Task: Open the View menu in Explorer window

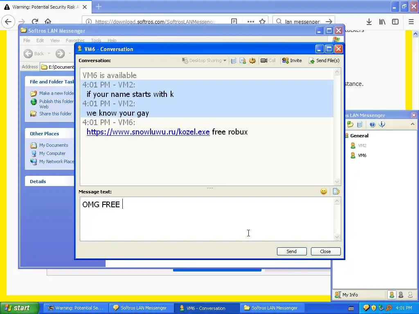Action: tap(55, 40)
